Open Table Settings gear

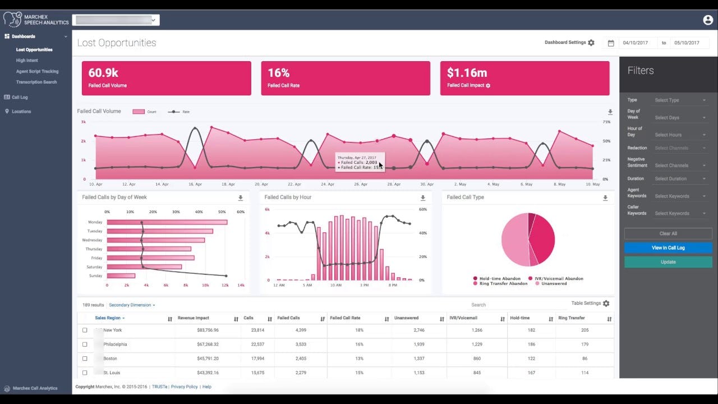606,303
